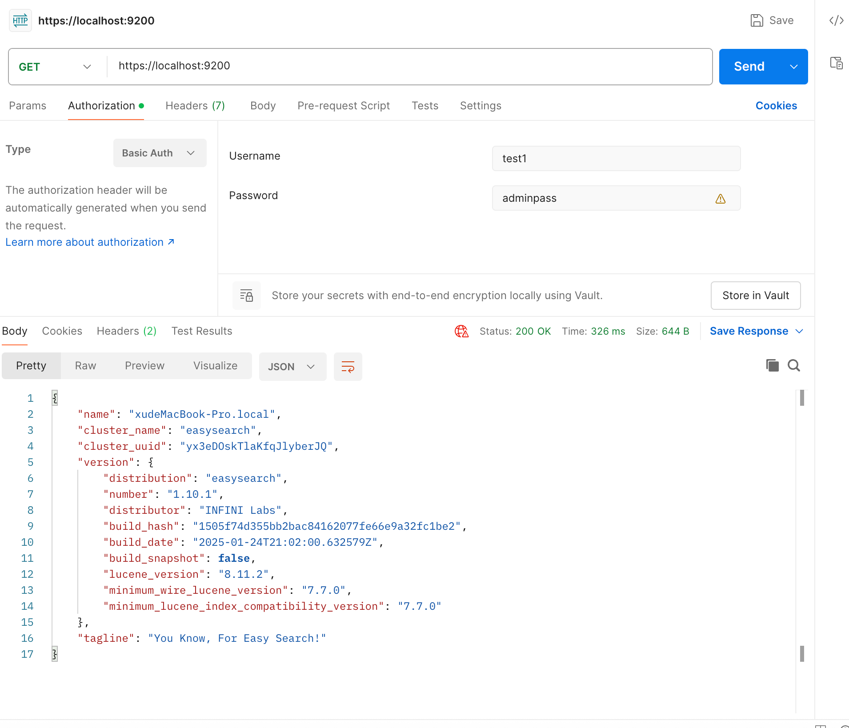Select the Authorization tab
The width and height of the screenshot is (849, 728).
[x=106, y=106]
